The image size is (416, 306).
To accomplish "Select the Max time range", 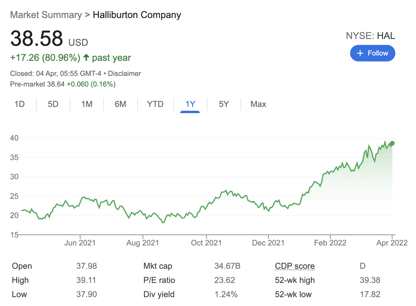I will tap(258, 104).
